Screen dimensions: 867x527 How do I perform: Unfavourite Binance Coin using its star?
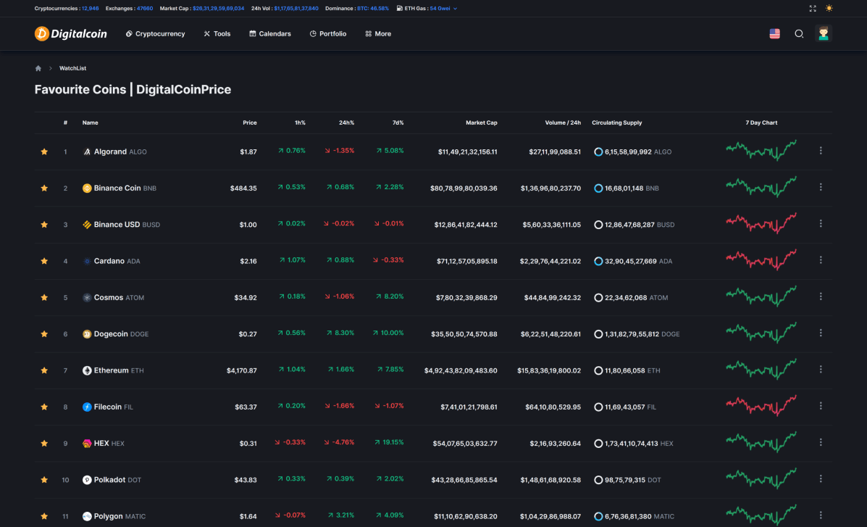click(x=44, y=188)
